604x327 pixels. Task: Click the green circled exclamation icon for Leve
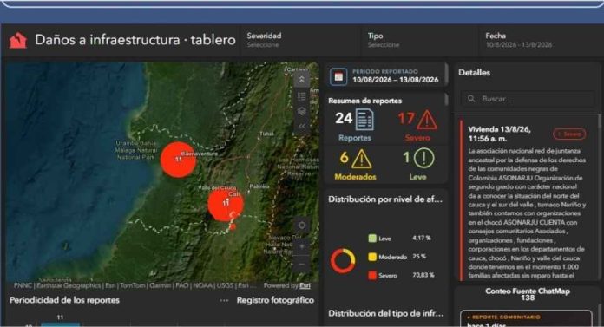pyautogui.click(x=423, y=158)
